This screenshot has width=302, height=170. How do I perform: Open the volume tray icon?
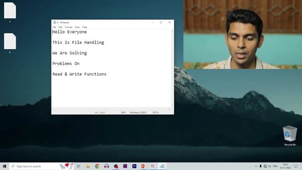click(x=269, y=166)
